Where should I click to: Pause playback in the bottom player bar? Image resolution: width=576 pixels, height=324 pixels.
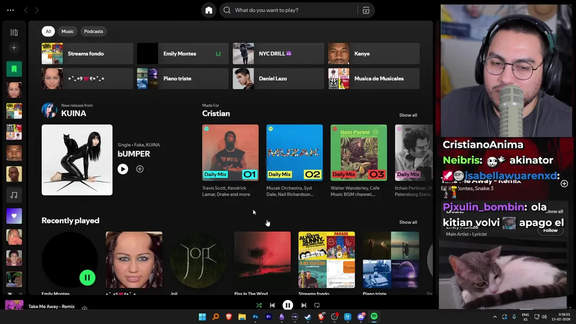pyautogui.click(x=288, y=305)
